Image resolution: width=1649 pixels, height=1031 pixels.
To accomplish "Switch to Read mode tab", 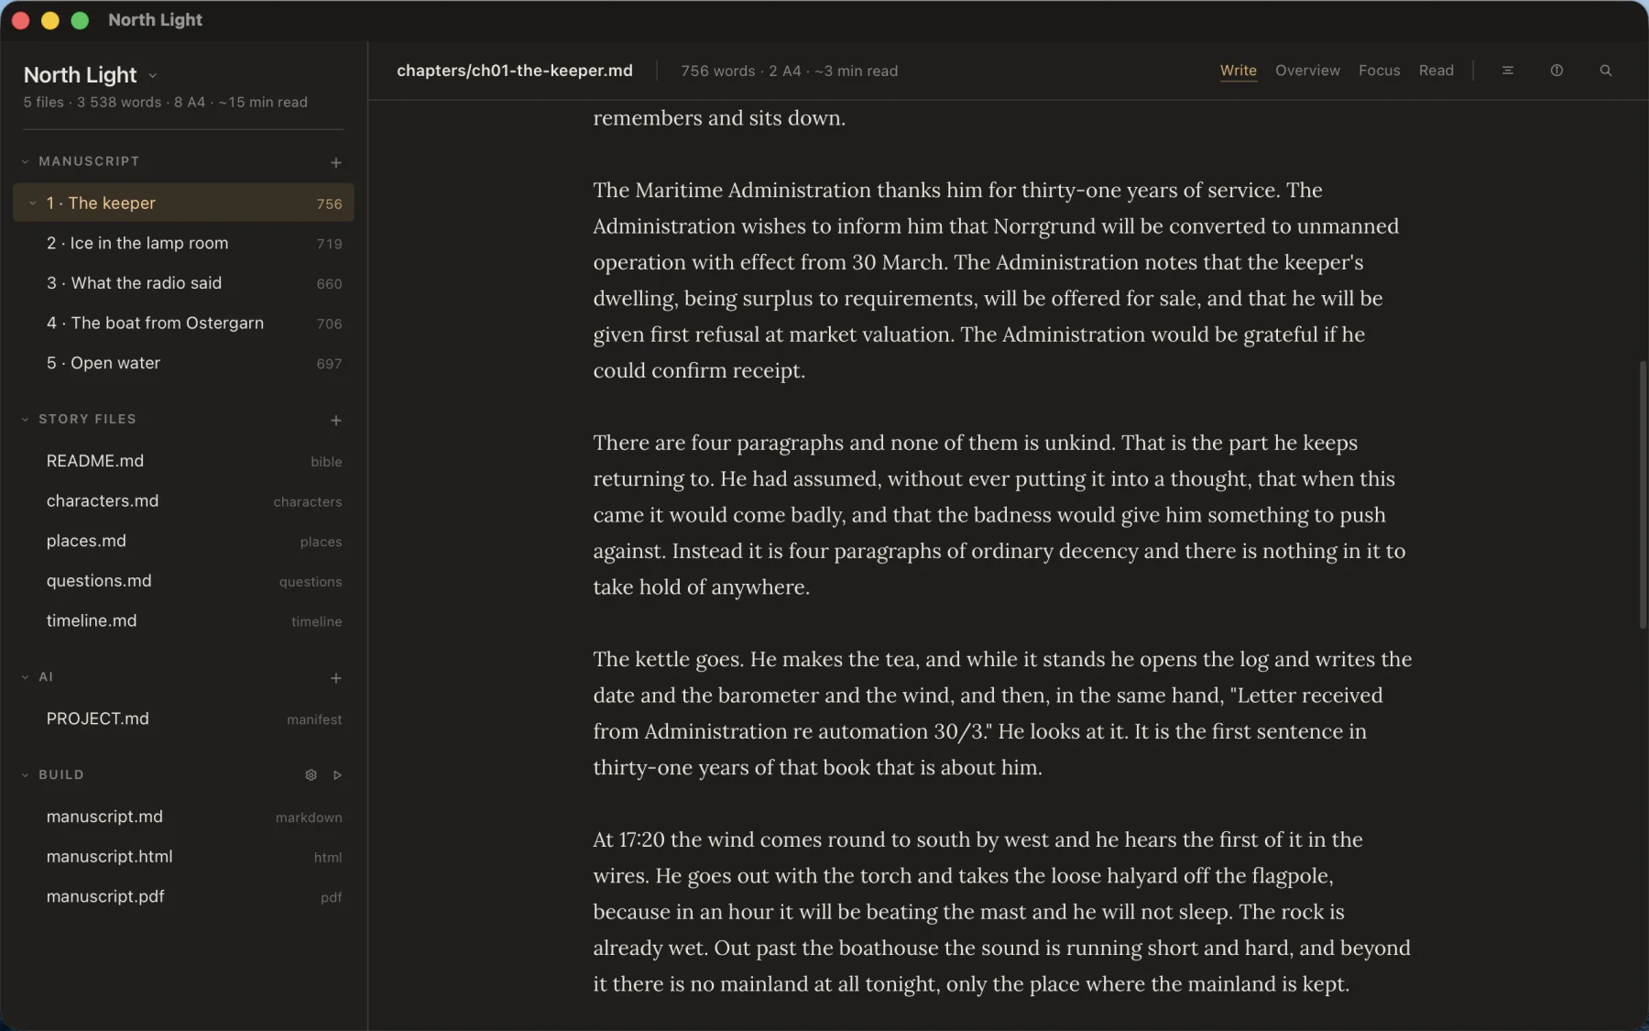I will pyautogui.click(x=1436, y=71).
